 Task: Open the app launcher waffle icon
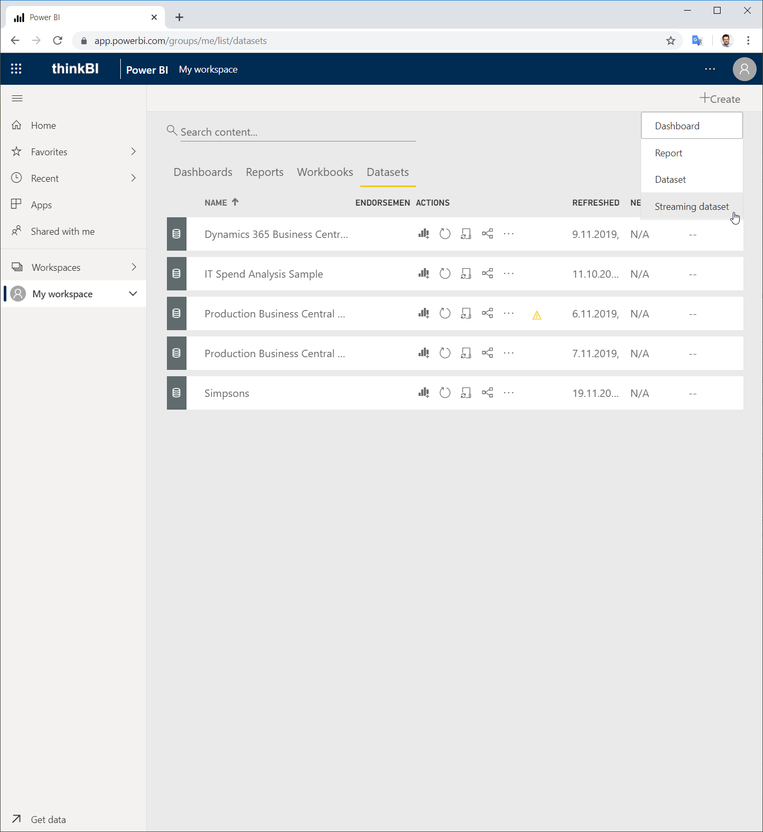pos(16,69)
